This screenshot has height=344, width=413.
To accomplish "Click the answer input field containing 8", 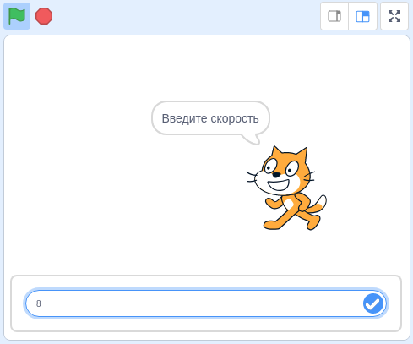I will [x=206, y=303].
